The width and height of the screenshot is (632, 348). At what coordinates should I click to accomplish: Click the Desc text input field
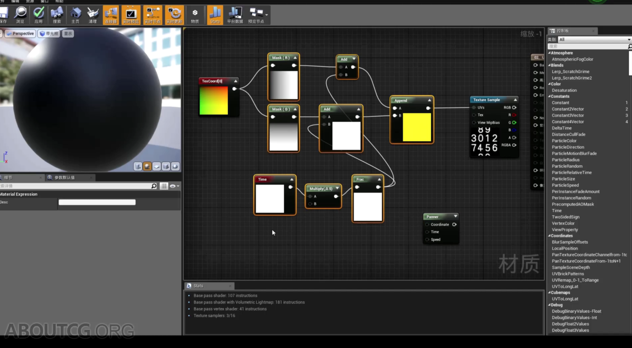click(x=97, y=202)
